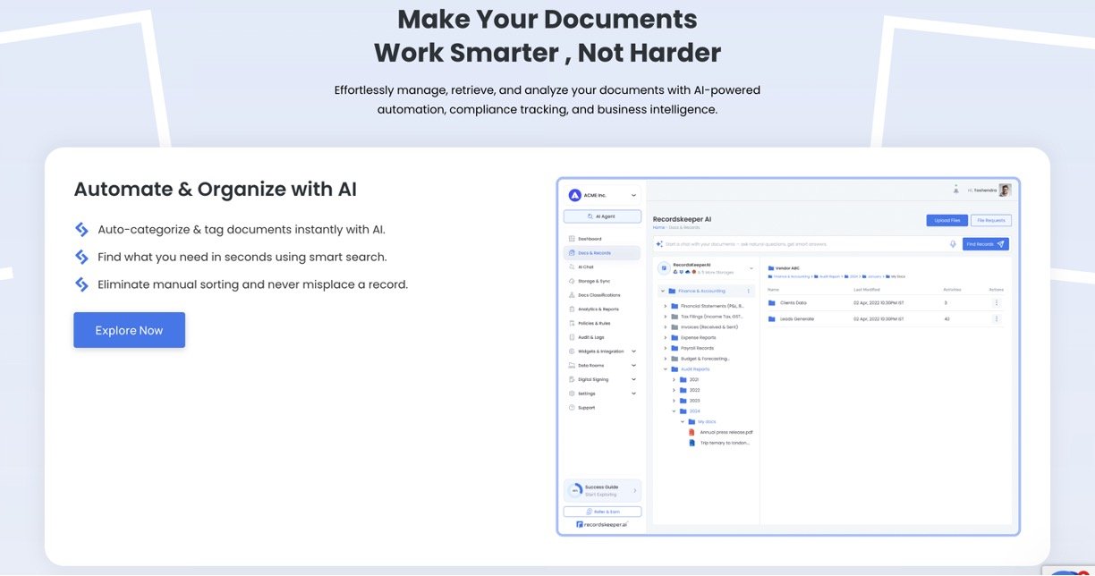
Task: Expand the Widgets & Integration submenu
Action: [x=633, y=352]
